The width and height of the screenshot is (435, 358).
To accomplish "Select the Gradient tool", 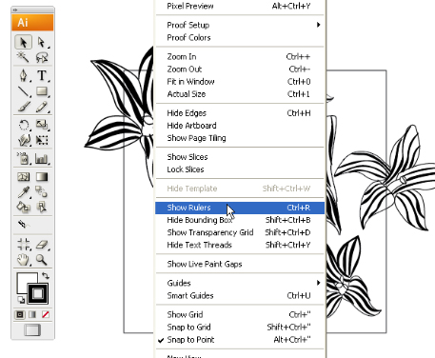I will 42,177.
